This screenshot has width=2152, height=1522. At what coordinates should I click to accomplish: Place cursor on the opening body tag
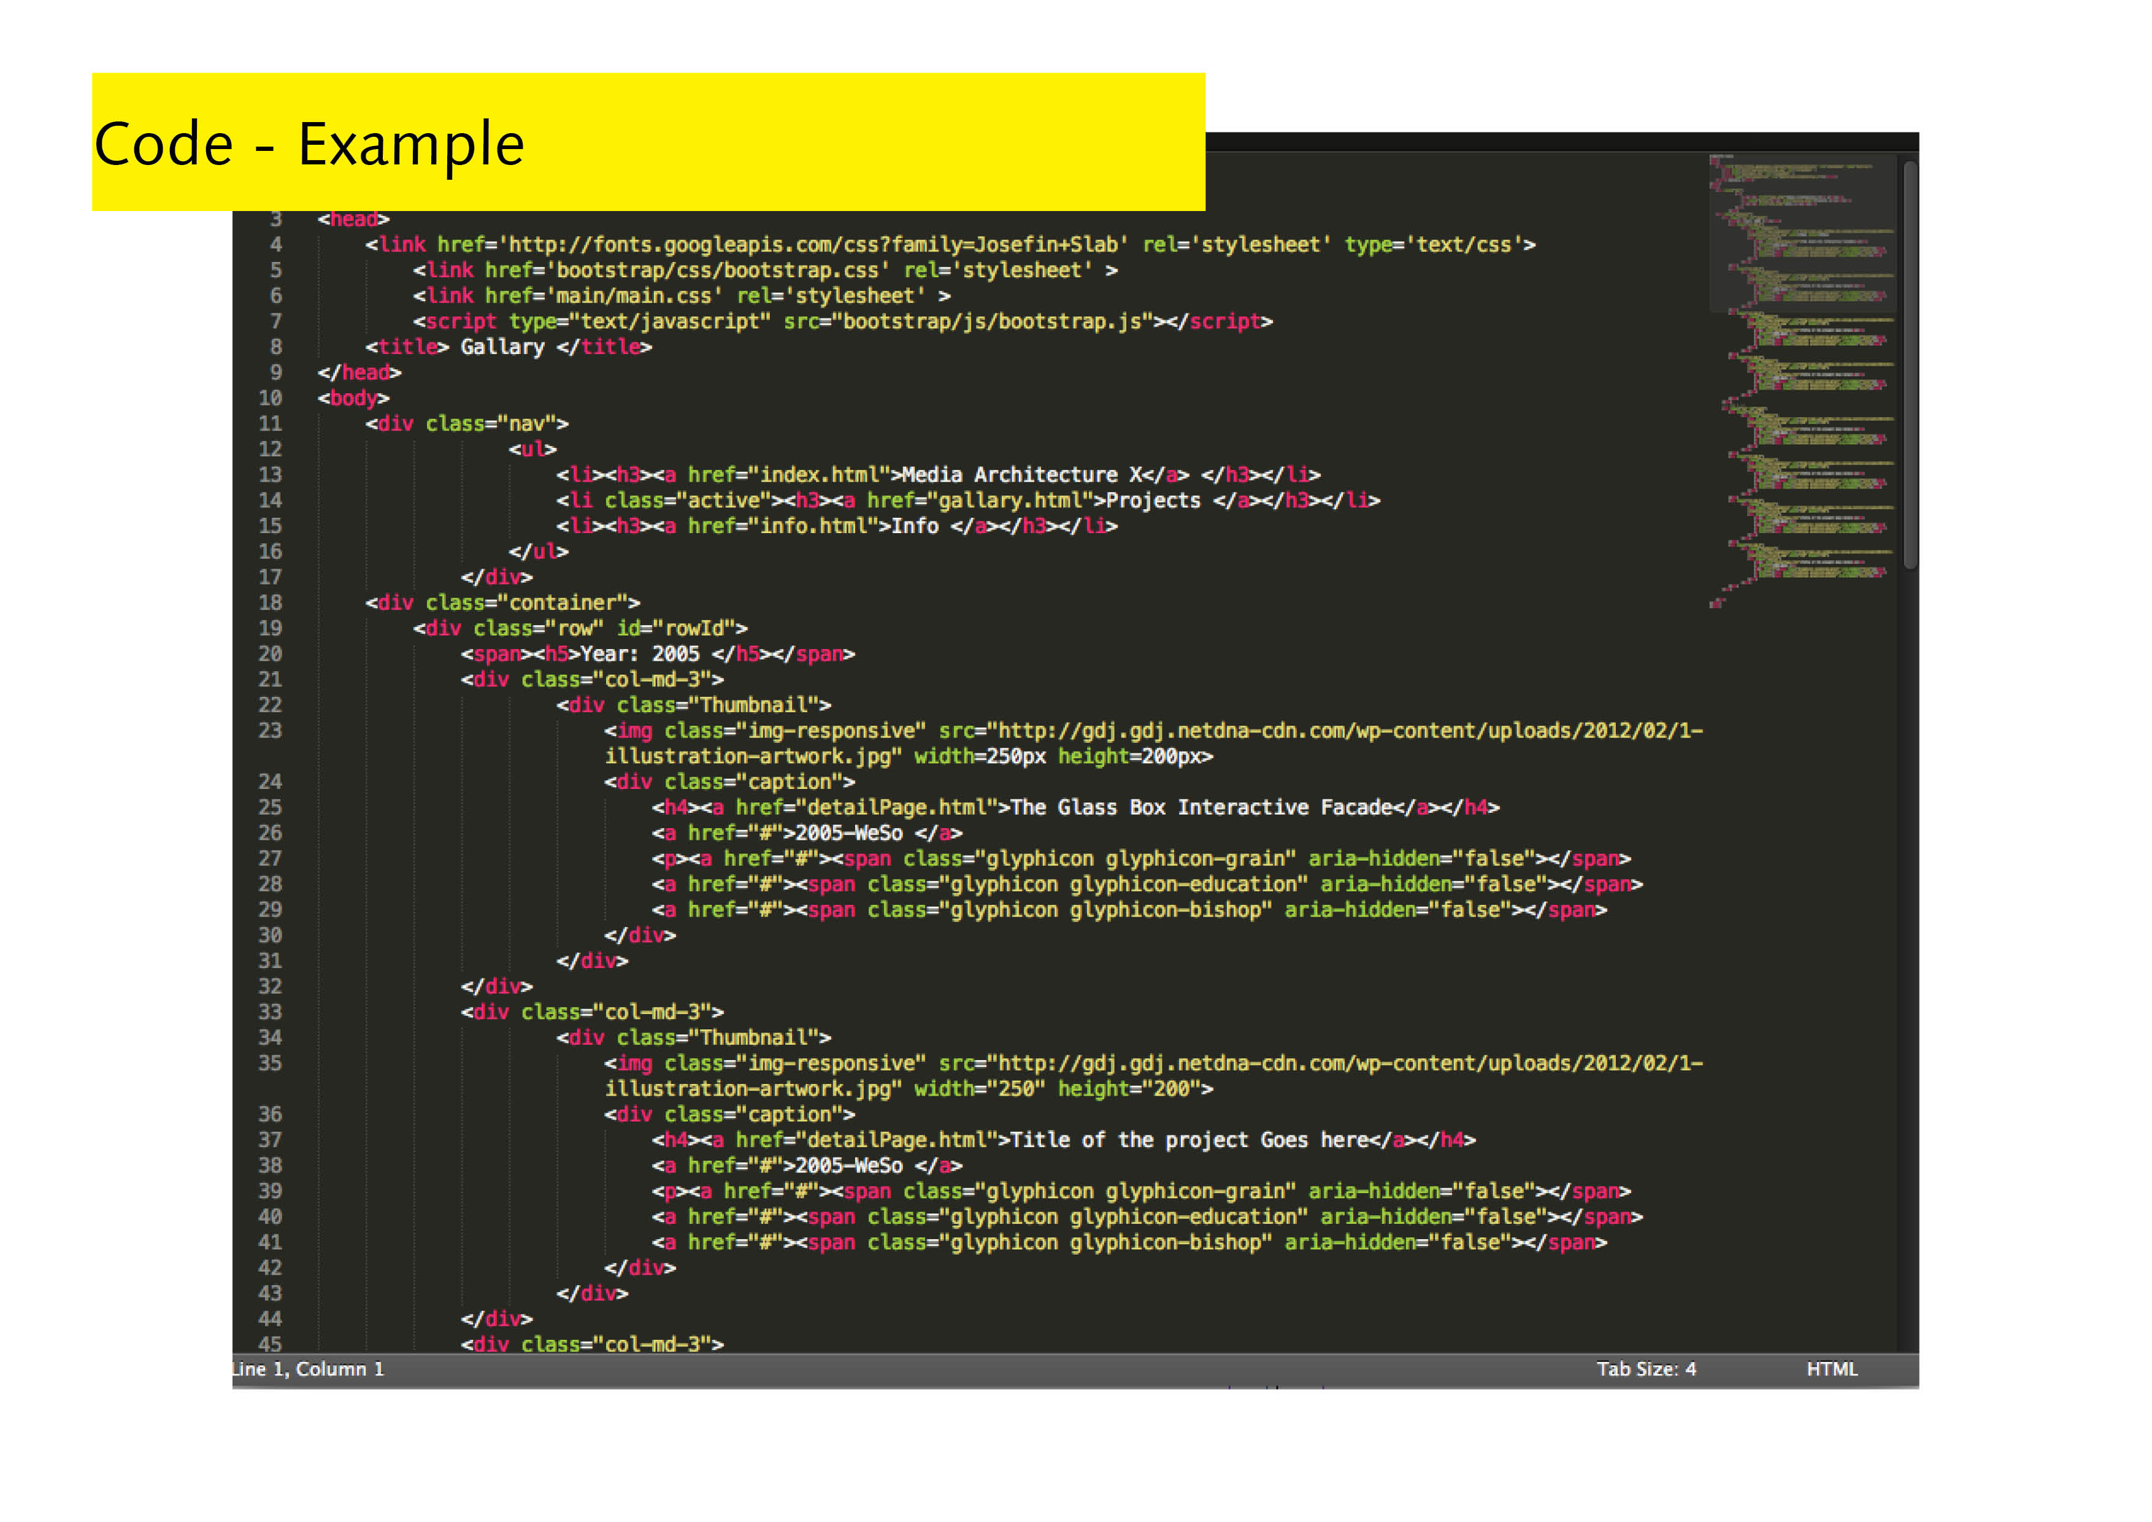[353, 398]
